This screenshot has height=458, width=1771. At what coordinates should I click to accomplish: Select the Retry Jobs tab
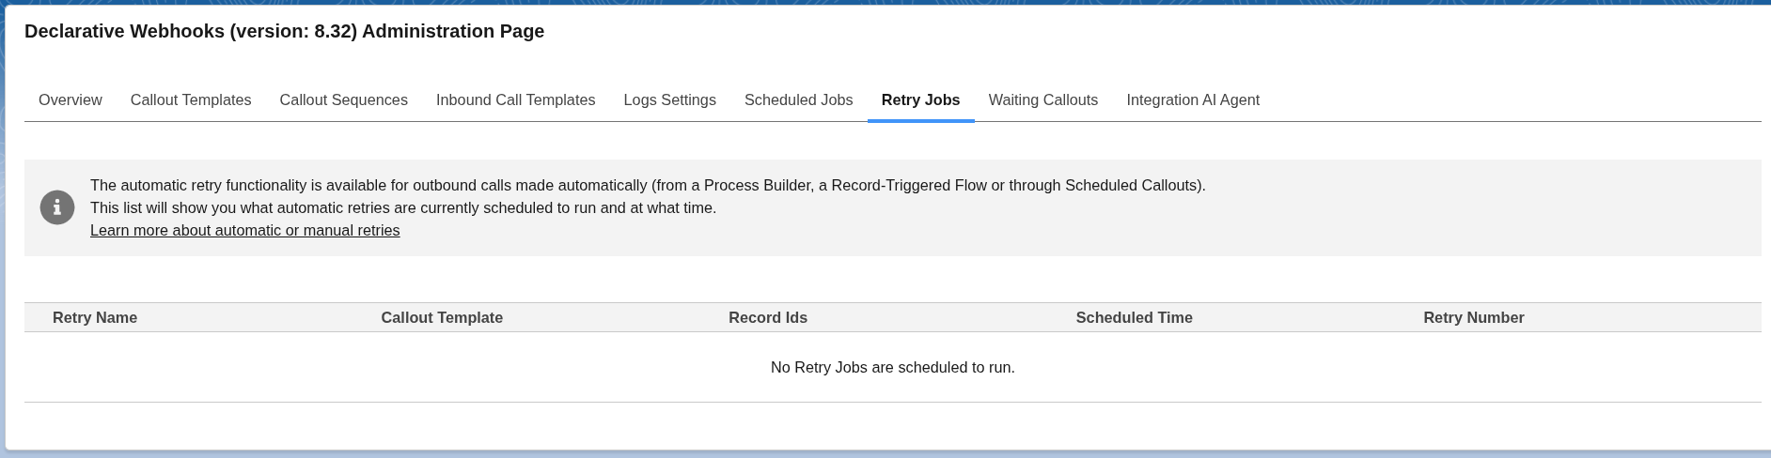921,100
